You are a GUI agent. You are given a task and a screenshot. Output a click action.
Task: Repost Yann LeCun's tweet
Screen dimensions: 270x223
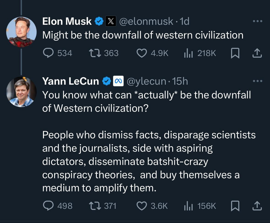pyautogui.click(x=95, y=206)
